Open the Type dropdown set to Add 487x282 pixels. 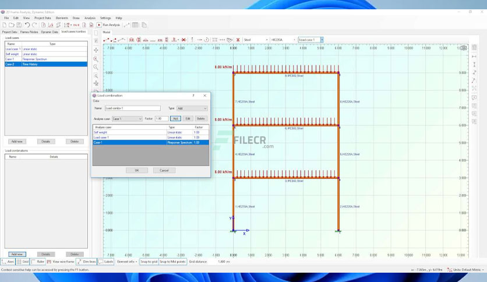(192, 108)
